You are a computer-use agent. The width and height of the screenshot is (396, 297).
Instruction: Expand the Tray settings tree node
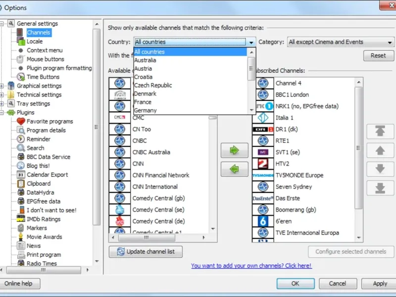click(2, 103)
